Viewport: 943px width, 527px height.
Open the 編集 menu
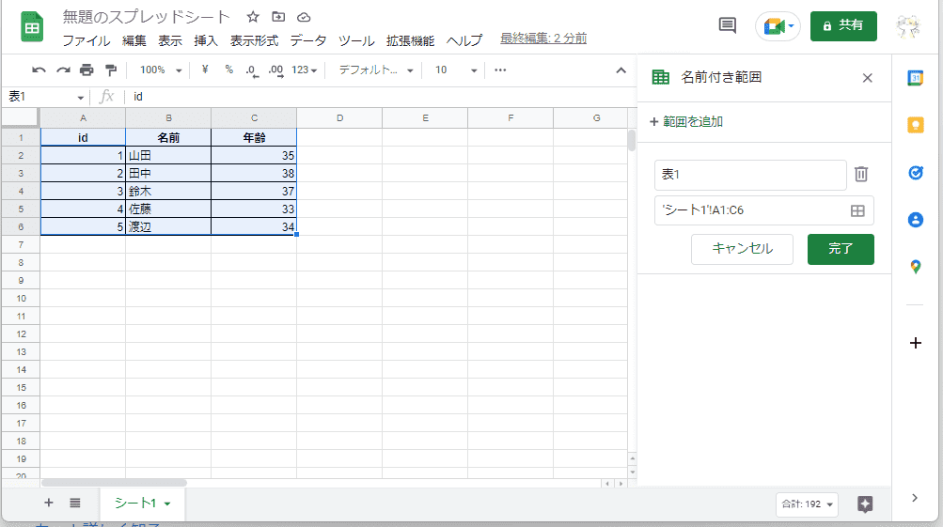134,40
